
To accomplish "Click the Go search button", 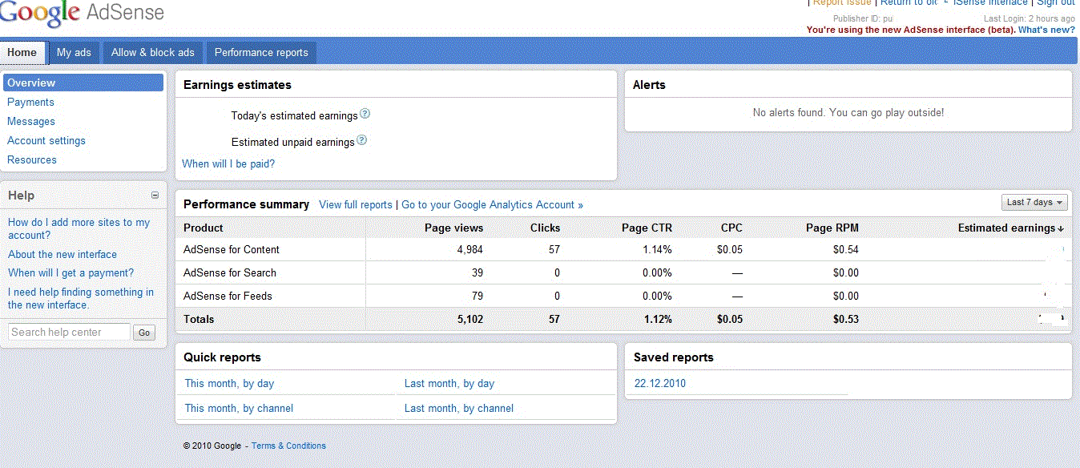I will coord(144,333).
